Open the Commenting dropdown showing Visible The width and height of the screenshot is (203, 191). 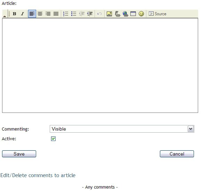[122, 129]
